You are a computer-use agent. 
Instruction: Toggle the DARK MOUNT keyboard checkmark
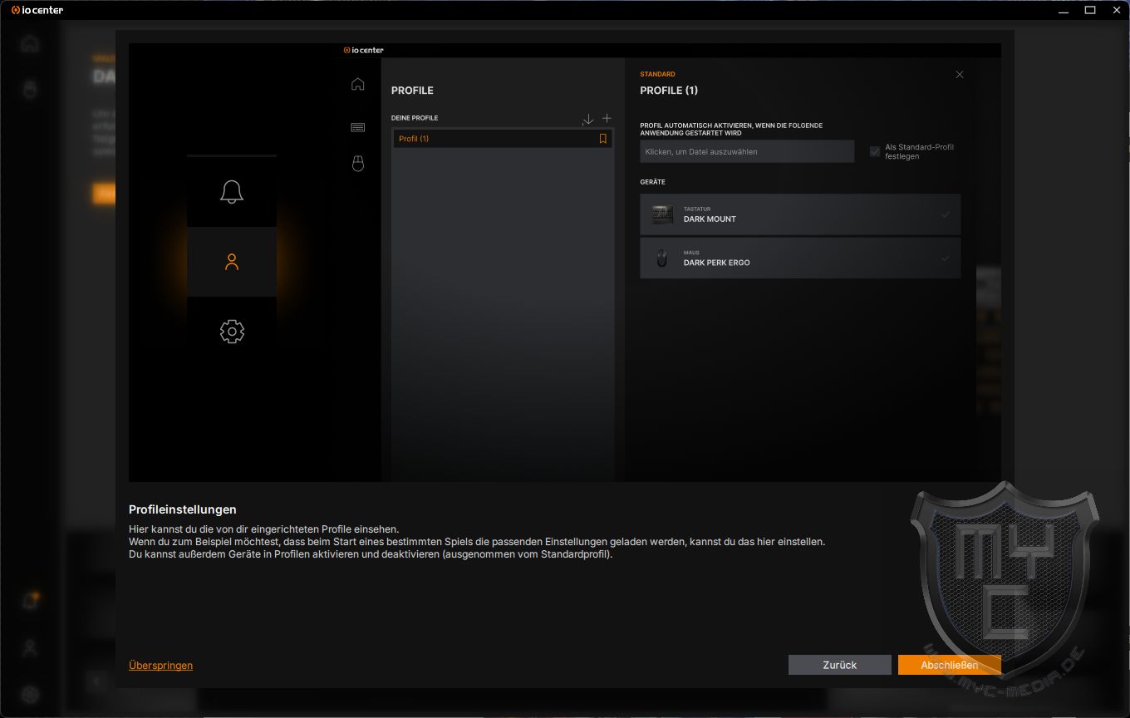pyautogui.click(x=945, y=215)
